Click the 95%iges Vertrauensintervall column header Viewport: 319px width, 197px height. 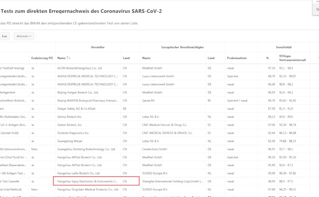pyautogui.click(x=292, y=58)
